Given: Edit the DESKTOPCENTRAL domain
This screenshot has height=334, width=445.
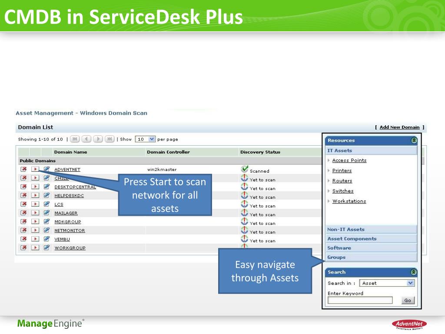Looking at the screenshot, I should (46, 187).
